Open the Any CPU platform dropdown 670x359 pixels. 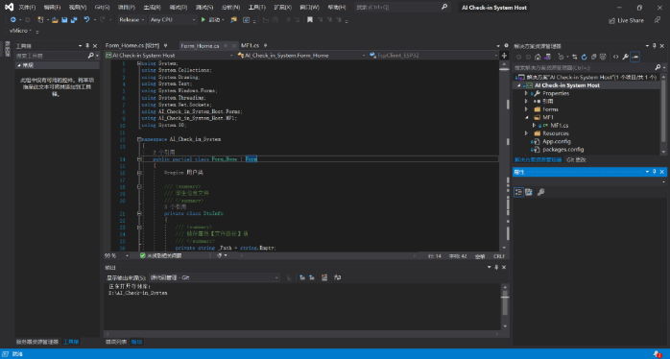point(173,19)
